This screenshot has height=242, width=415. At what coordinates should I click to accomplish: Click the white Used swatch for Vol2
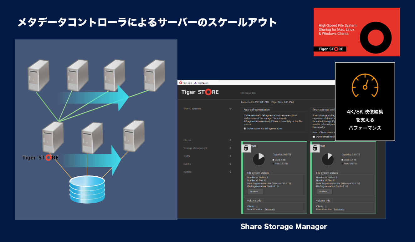tap(274, 160)
